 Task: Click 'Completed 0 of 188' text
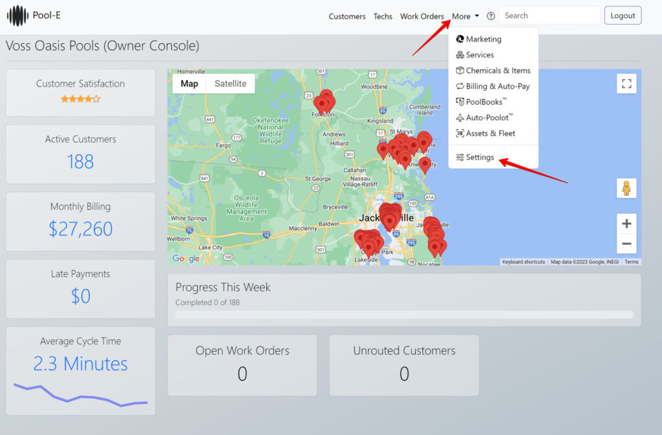(x=208, y=302)
